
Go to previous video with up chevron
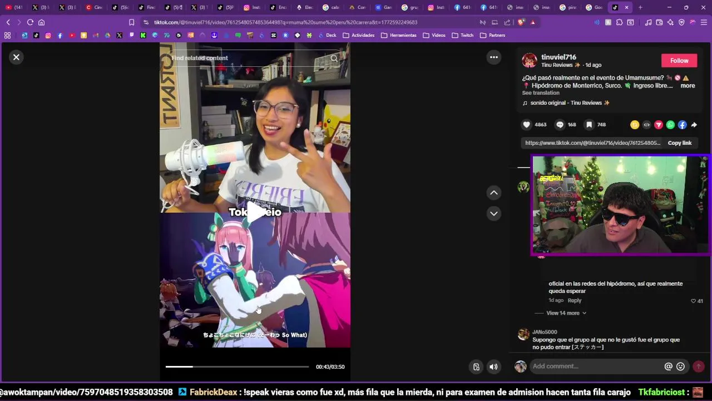(x=493, y=193)
